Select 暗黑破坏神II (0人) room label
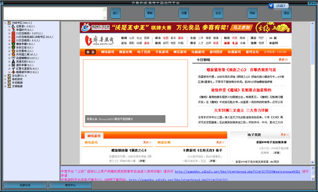The image size is (318, 192). (x=28, y=72)
